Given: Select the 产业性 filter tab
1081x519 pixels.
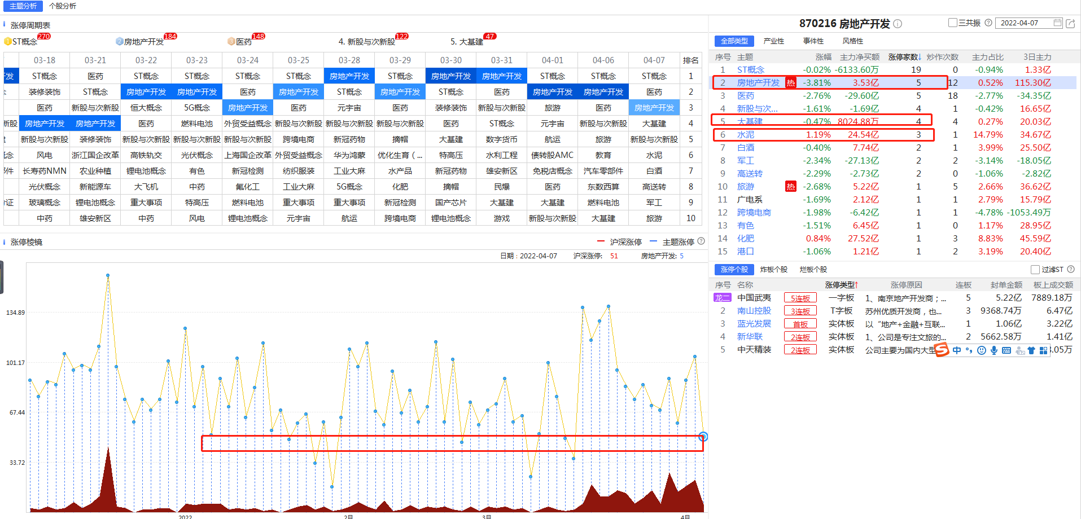Looking at the screenshot, I should 773,41.
